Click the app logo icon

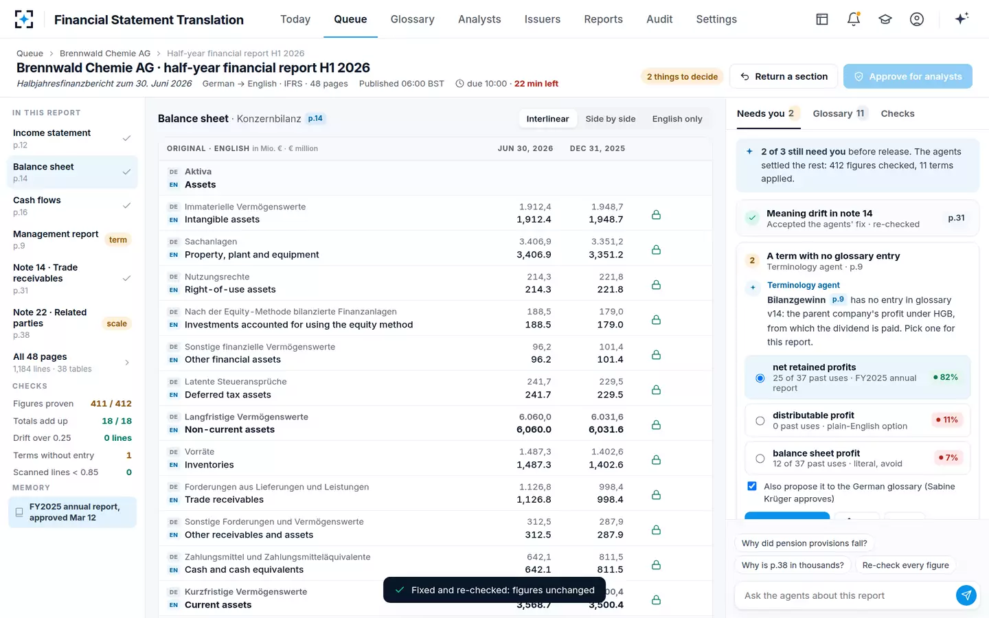pyautogui.click(x=24, y=19)
